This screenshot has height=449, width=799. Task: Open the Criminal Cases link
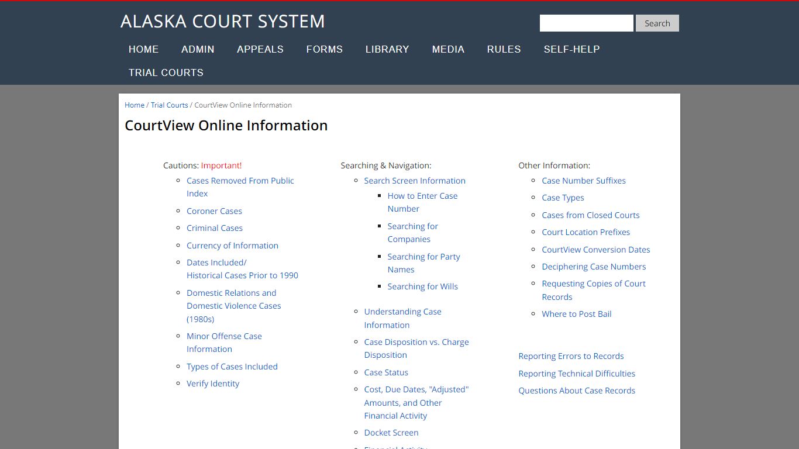click(215, 228)
